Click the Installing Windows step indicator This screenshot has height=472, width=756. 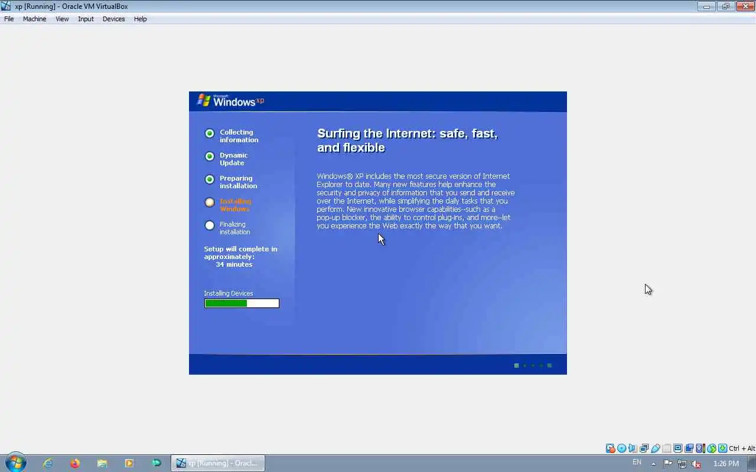tap(210, 202)
